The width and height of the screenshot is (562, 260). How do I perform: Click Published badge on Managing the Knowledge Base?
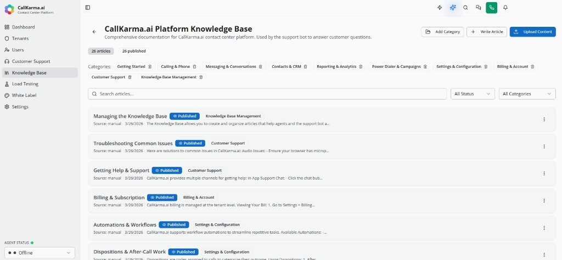[184, 116]
